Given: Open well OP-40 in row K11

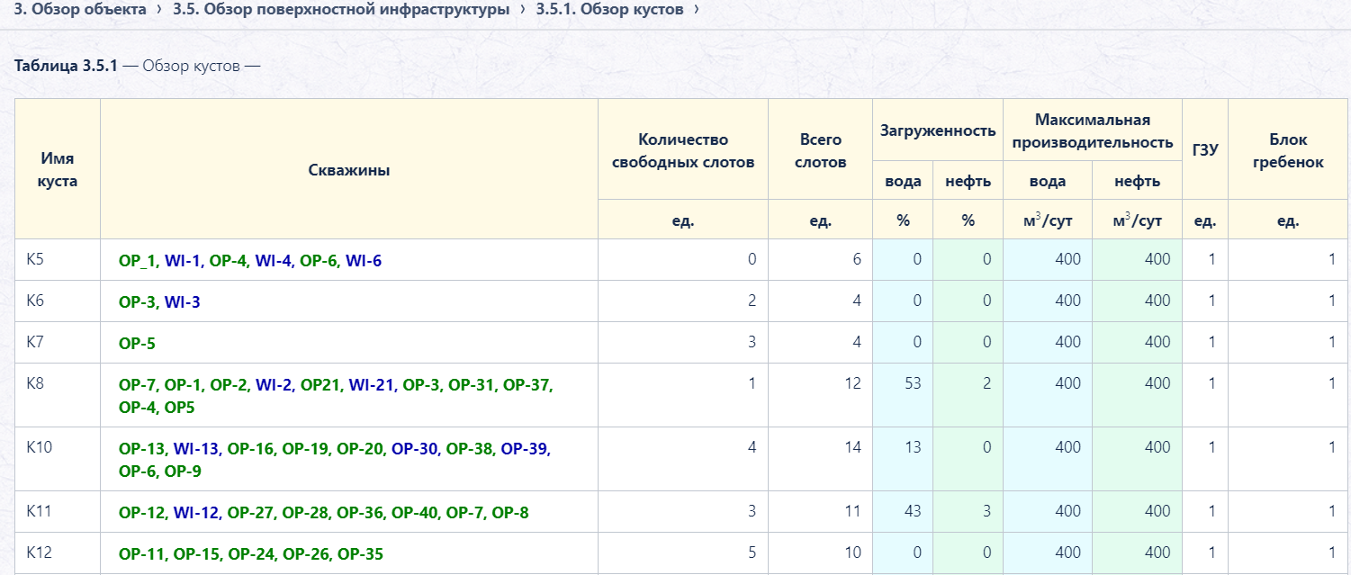Looking at the screenshot, I should coord(415,513).
